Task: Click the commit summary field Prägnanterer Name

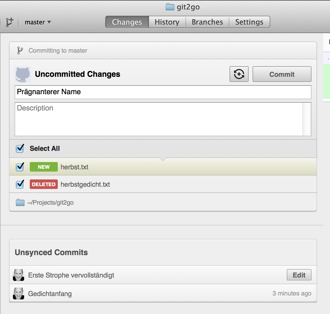Action: click(x=163, y=92)
